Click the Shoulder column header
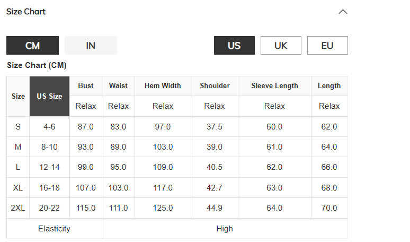The width and height of the screenshot is (410, 242). point(215,86)
